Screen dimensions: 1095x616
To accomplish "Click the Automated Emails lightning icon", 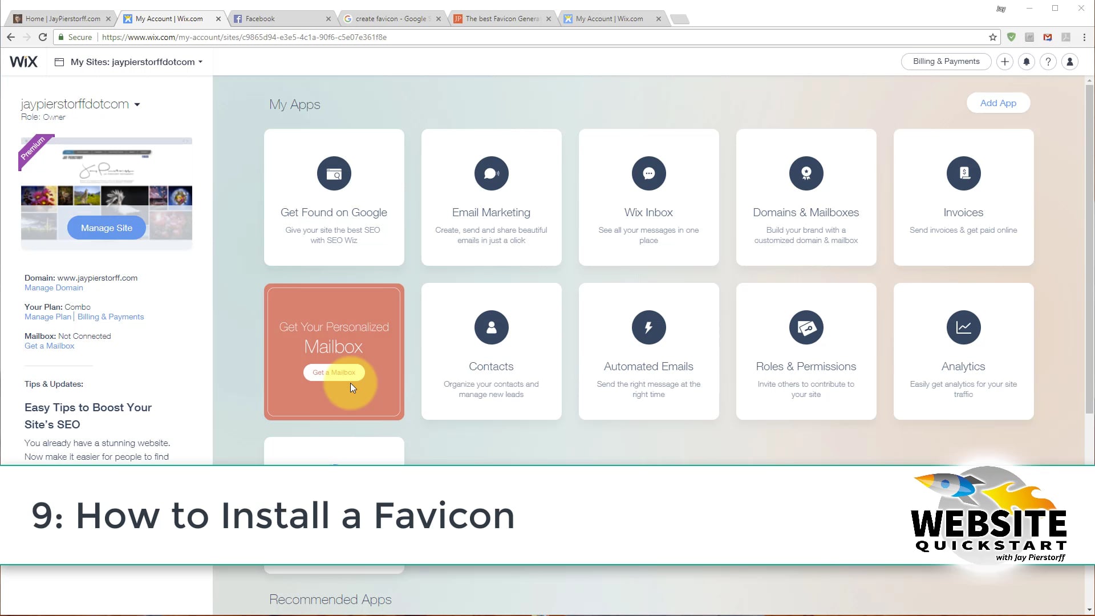I will 648,327.
